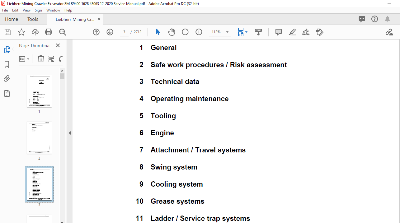Switch to the Home tab
Screen dimensions: 400x223
point(12,19)
